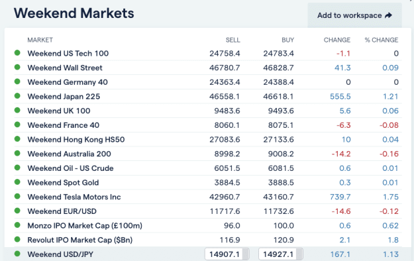The width and height of the screenshot is (414, 261).
Task: Click buy price 3888.5 for Spot Gold
Action: (x=281, y=183)
